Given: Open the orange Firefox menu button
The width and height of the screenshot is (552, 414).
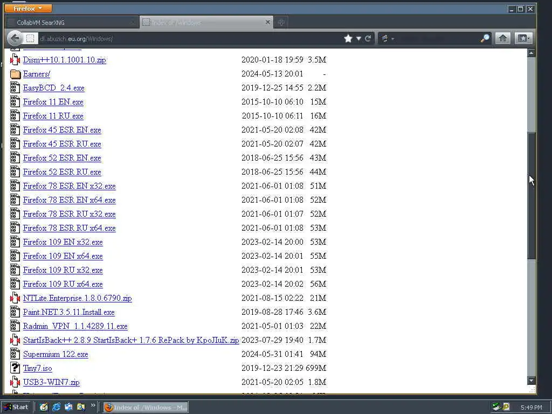Looking at the screenshot, I should point(28,8).
